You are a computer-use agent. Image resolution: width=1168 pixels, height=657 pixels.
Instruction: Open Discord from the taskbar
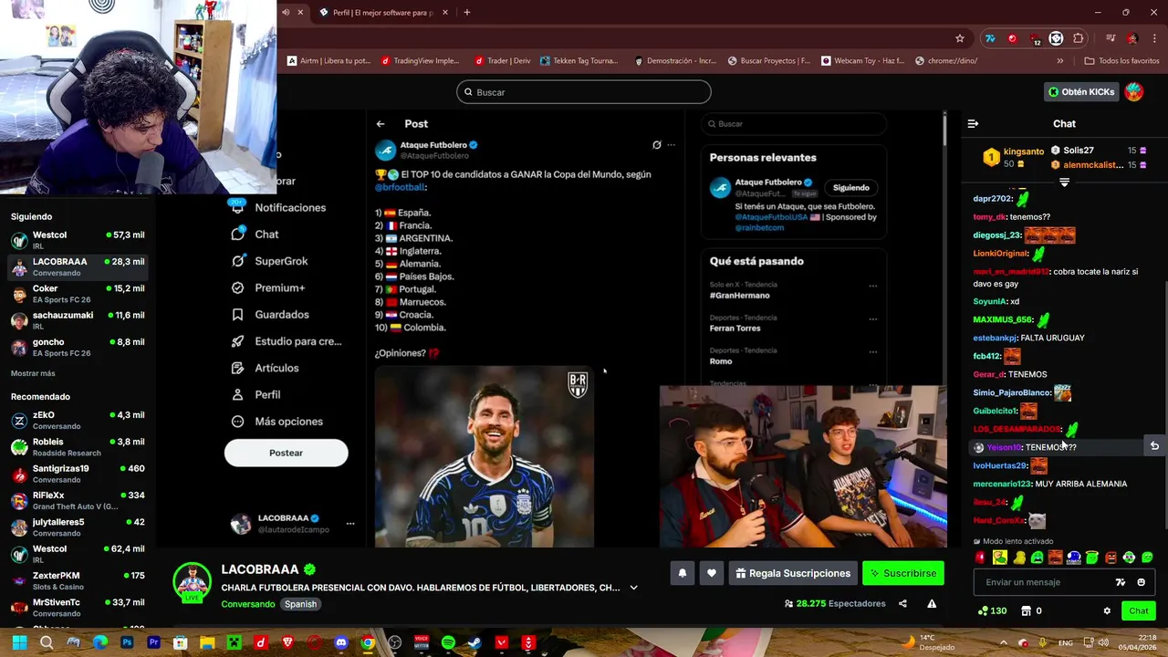pos(341,642)
